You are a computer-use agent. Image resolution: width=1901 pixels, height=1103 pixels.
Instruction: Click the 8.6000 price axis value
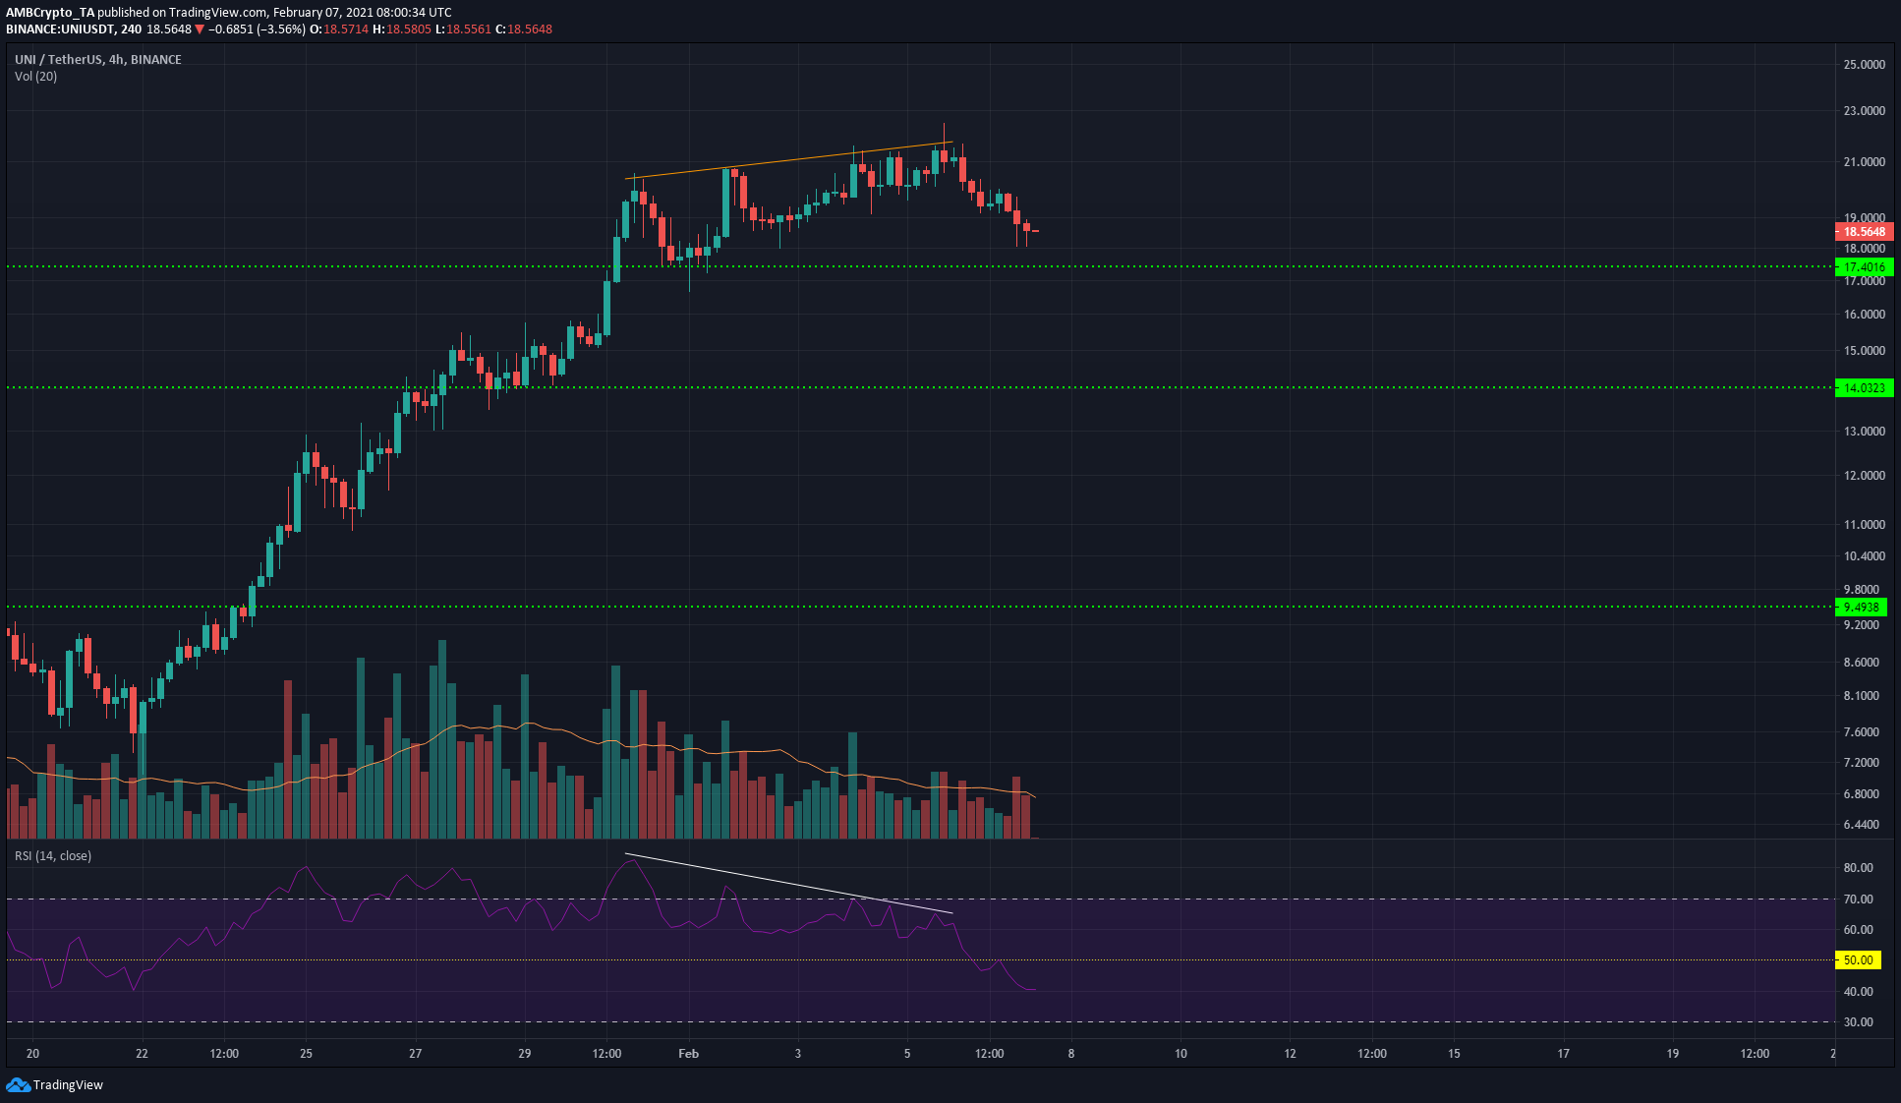click(x=1861, y=663)
